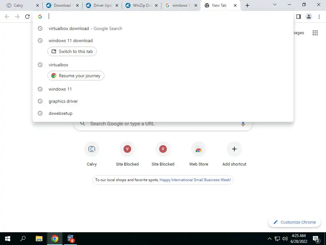Close the Download tab

77,5
